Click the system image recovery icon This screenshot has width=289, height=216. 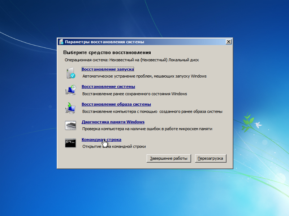pos(70,108)
